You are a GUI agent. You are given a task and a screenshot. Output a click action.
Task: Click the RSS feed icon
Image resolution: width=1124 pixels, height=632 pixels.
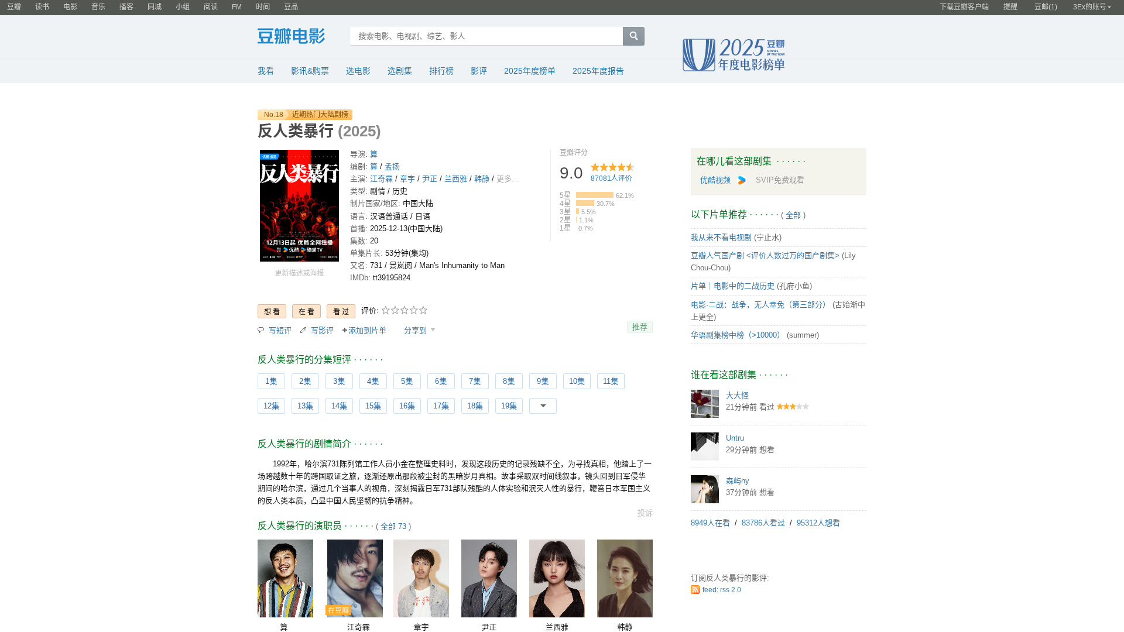(x=695, y=590)
